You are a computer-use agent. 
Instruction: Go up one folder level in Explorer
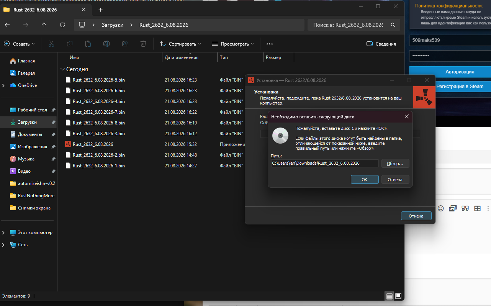pyautogui.click(x=44, y=25)
